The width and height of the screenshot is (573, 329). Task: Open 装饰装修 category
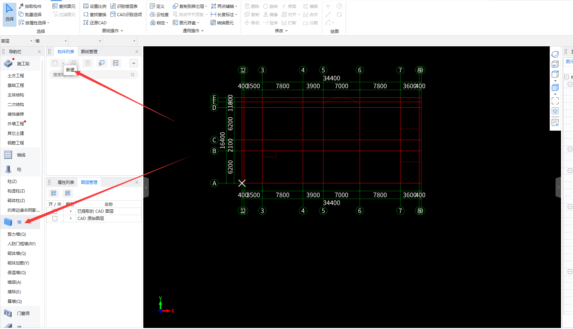point(16,114)
